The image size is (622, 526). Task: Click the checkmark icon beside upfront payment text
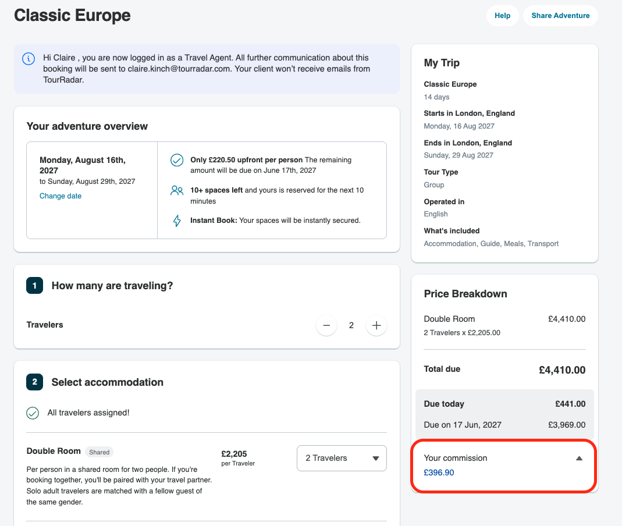[177, 160]
